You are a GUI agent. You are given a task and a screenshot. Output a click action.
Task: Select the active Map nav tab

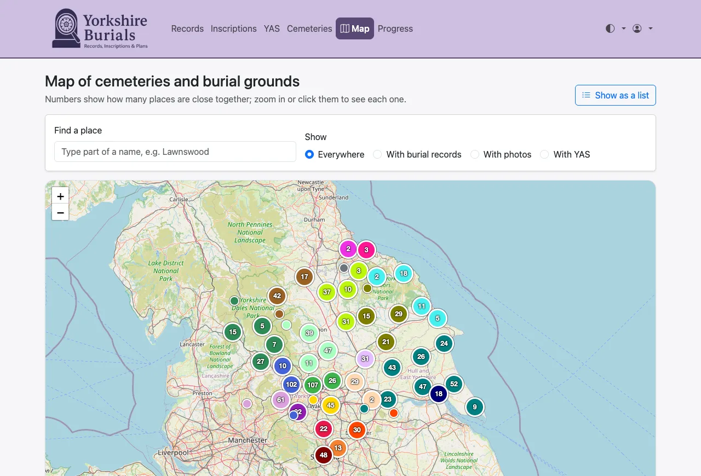click(355, 28)
